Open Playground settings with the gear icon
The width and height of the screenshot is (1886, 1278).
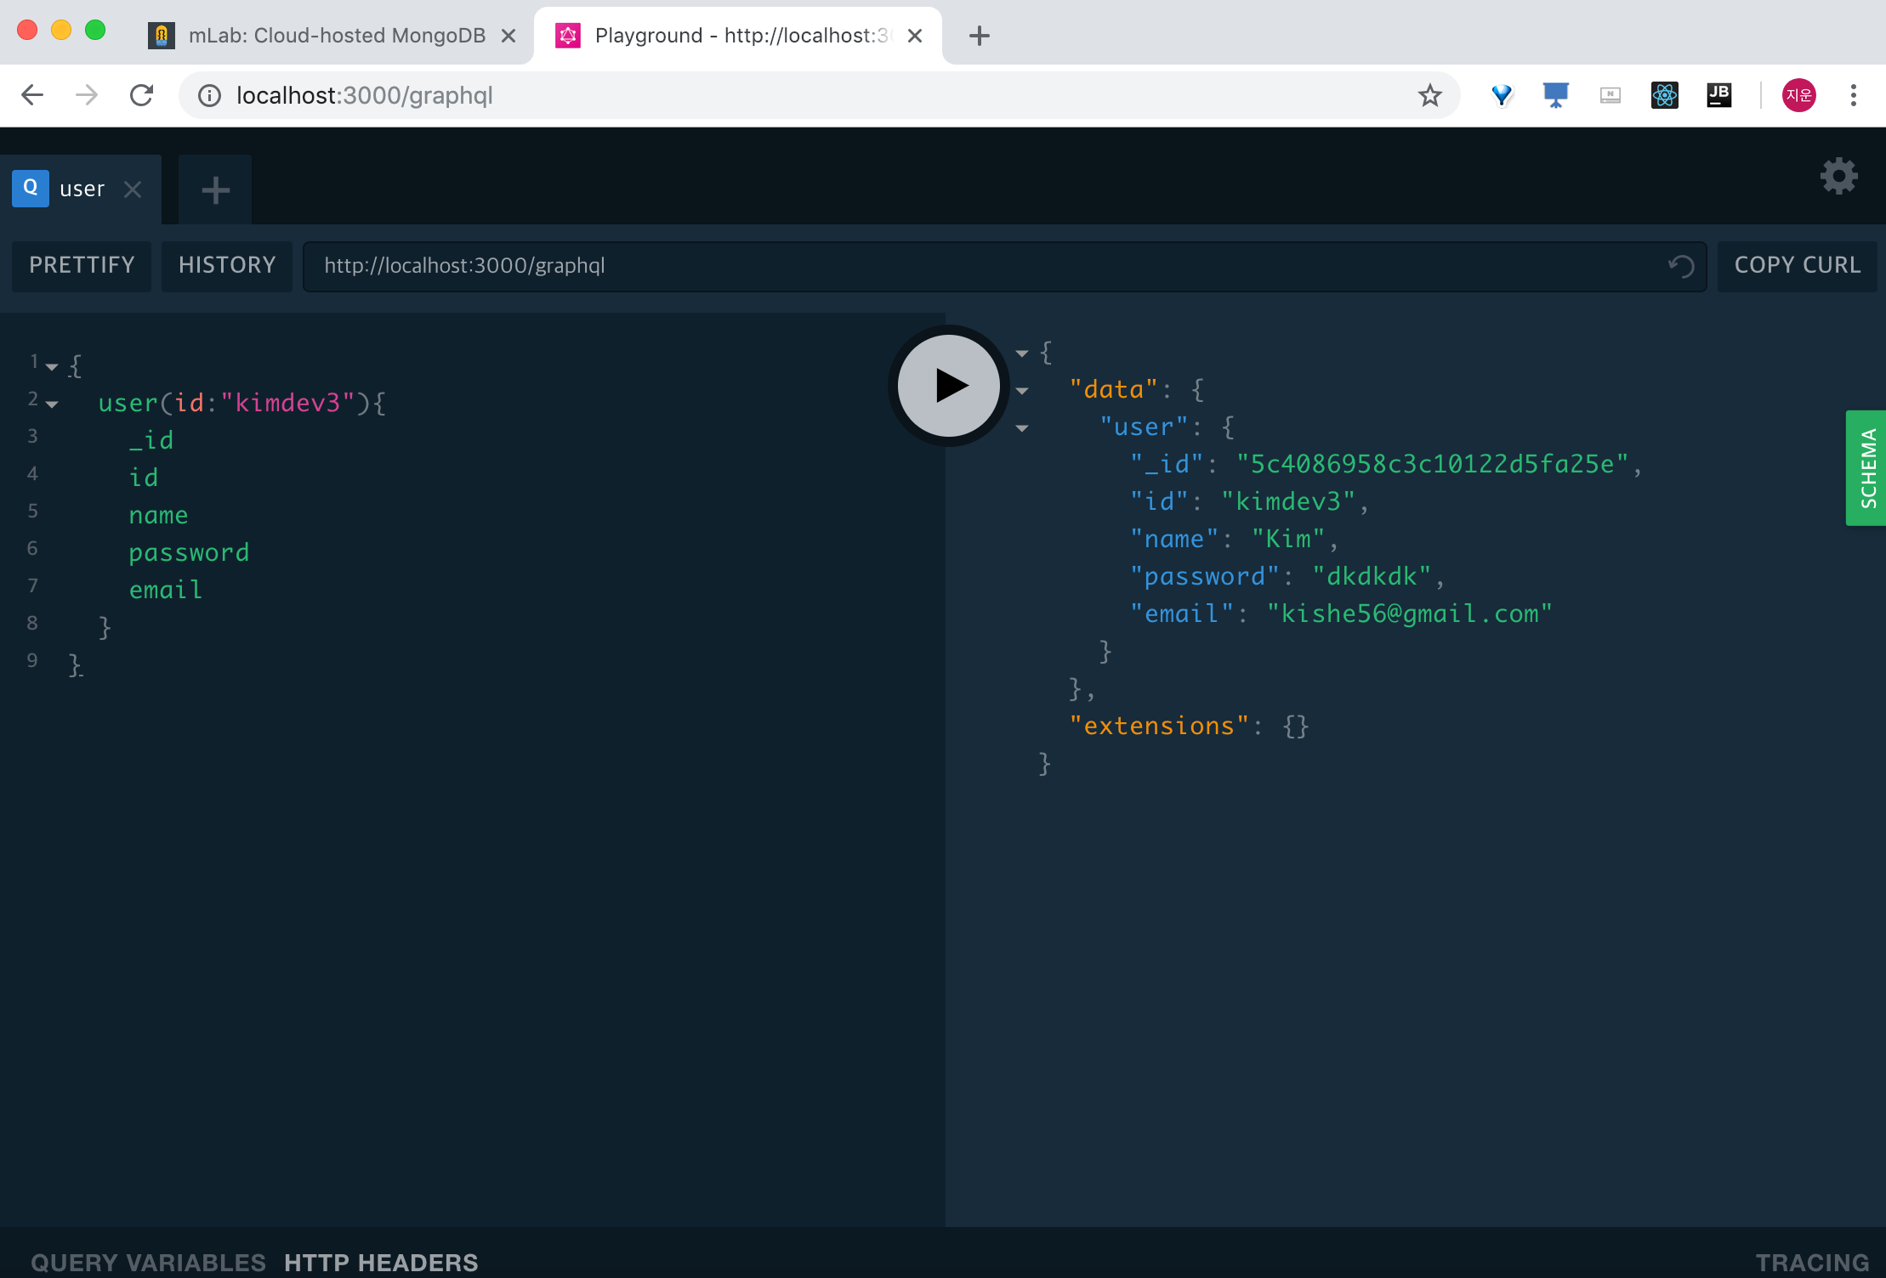click(1838, 176)
